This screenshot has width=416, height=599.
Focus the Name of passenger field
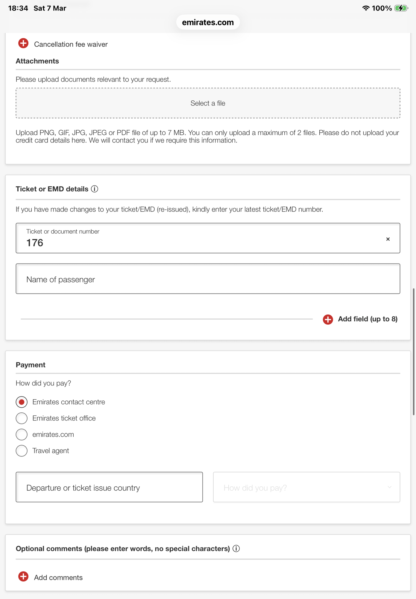tap(208, 279)
